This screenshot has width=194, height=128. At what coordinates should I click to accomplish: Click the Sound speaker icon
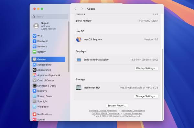[x=35, y=120]
